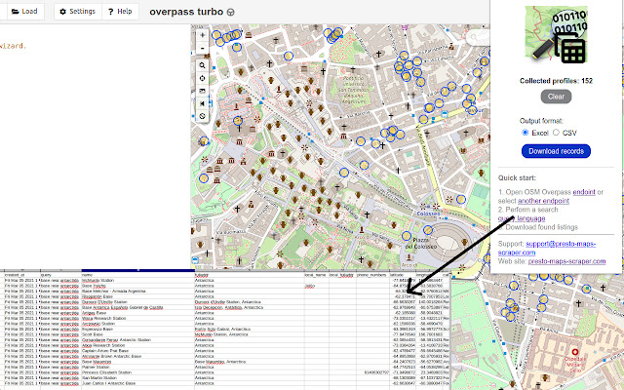Click Collected profiles: 152 counter text

[556, 81]
